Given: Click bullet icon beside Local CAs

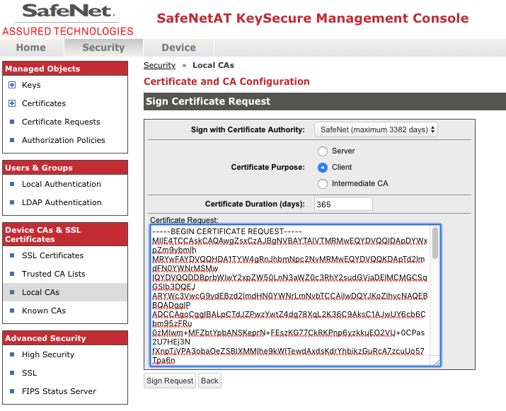Looking at the screenshot, I should (x=12, y=292).
